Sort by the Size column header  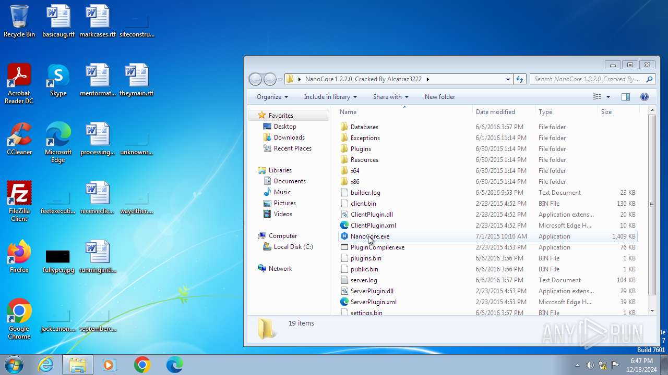[x=618, y=112]
